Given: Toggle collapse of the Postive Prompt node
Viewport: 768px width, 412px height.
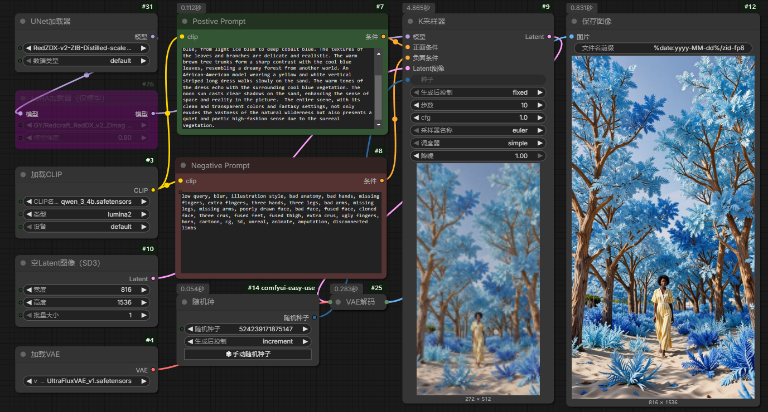Looking at the screenshot, I should tap(183, 22).
